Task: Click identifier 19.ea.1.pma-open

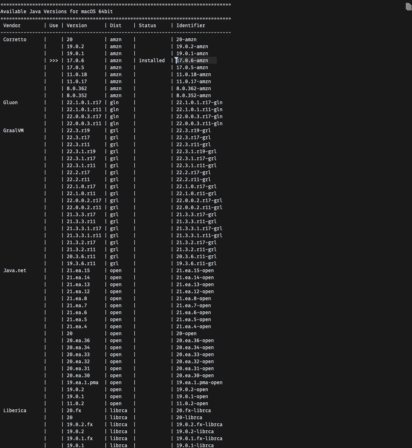Action: click(199, 382)
